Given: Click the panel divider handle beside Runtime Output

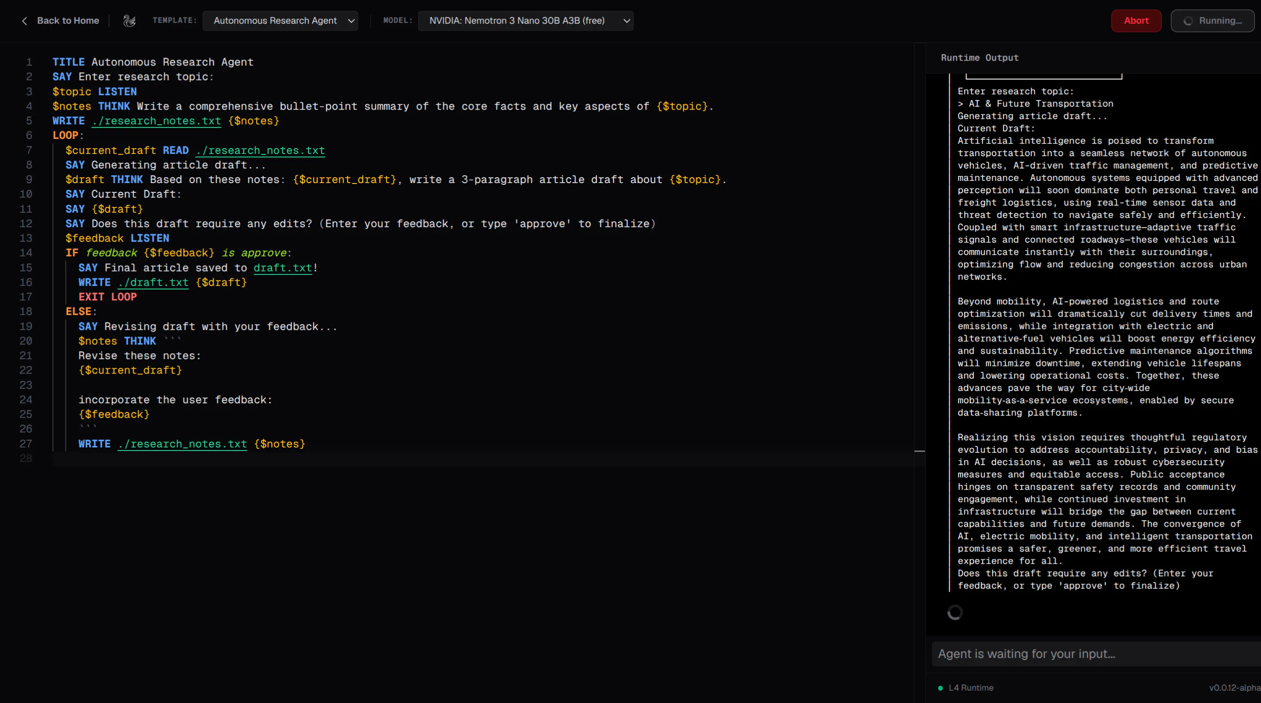Looking at the screenshot, I should pos(919,451).
